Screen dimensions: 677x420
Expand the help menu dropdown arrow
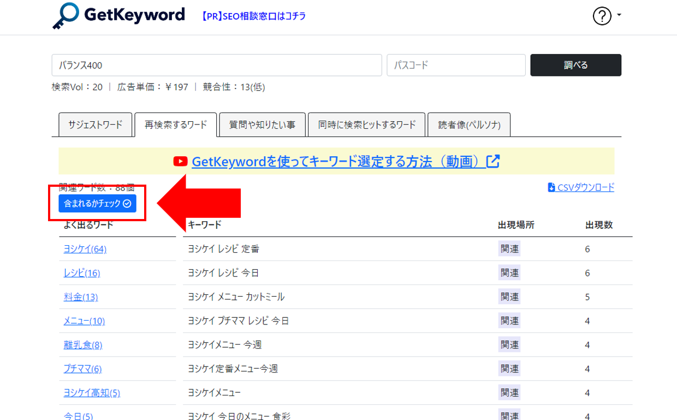point(619,15)
